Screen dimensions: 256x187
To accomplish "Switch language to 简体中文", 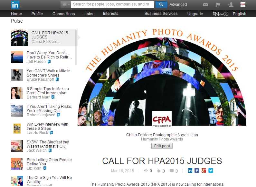I will [x=220, y=14].
